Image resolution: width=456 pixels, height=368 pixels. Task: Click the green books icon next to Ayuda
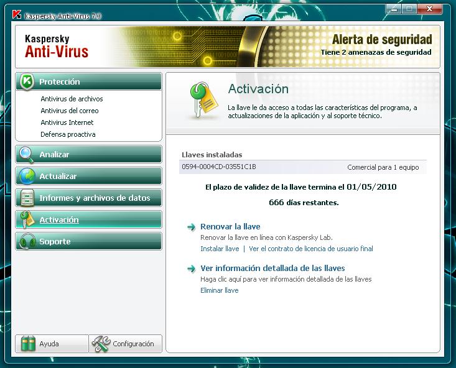point(28,344)
